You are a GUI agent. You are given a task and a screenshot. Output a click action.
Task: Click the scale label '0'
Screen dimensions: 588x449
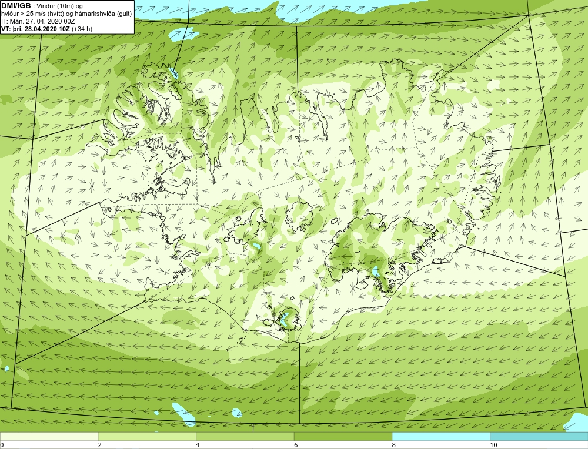coord(2,445)
